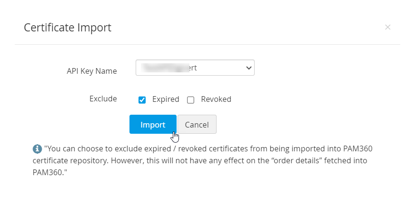Click the blurred selected API key value

171,68
